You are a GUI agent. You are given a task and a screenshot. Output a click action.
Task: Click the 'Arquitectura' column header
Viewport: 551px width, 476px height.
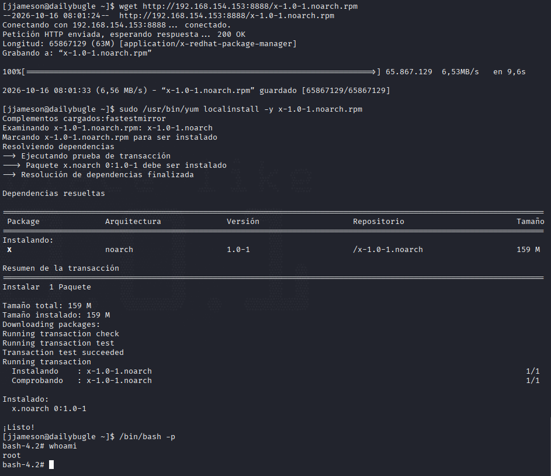(133, 222)
